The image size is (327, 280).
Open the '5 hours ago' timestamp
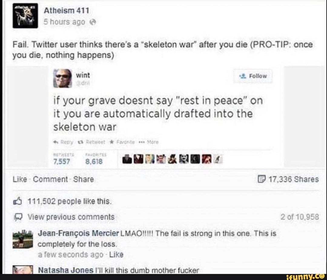click(x=64, y=22)
